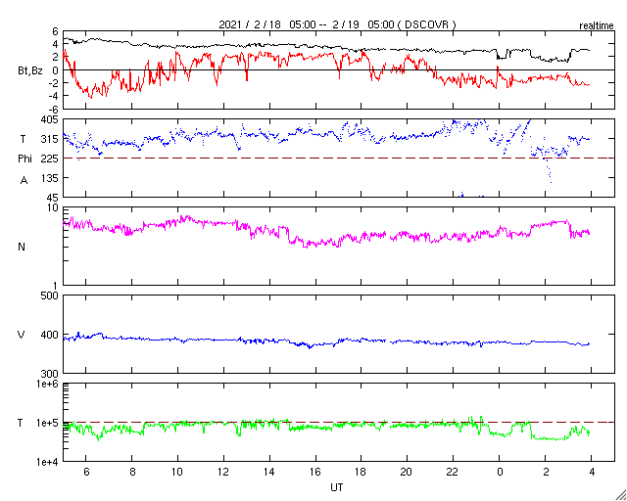Click the hour "16" on the UT axis

click(315, 473)
